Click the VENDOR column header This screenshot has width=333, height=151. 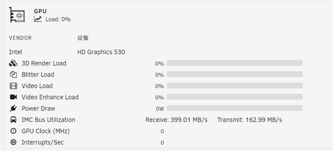tap(20, 38)
